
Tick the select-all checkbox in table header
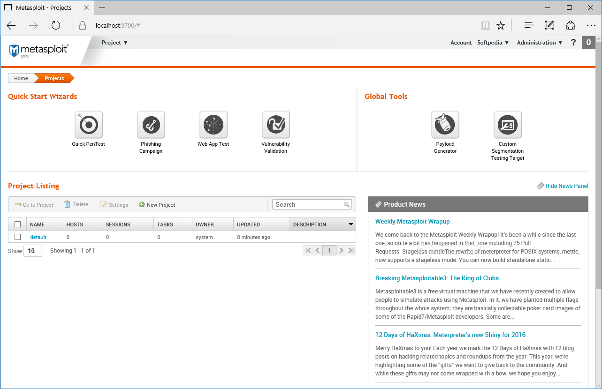point(17,224)
